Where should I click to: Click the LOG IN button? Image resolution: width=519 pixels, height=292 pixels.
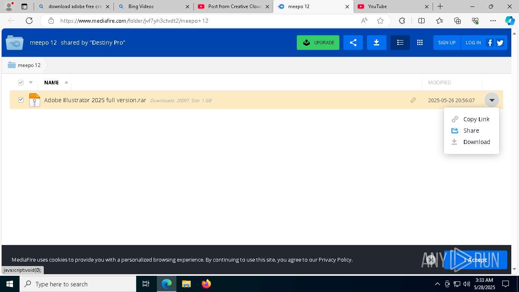pos(473,43)
